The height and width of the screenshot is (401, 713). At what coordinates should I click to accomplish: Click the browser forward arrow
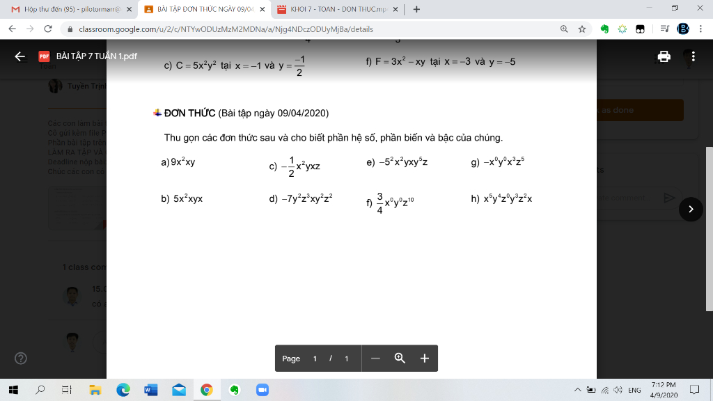[x=30, y=29]
